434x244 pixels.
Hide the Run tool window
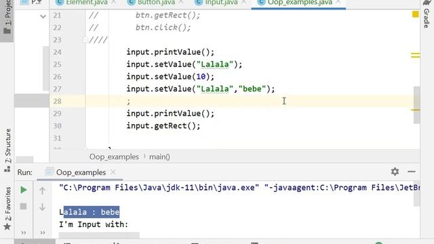pyautogui.click(x=412, y=171)
